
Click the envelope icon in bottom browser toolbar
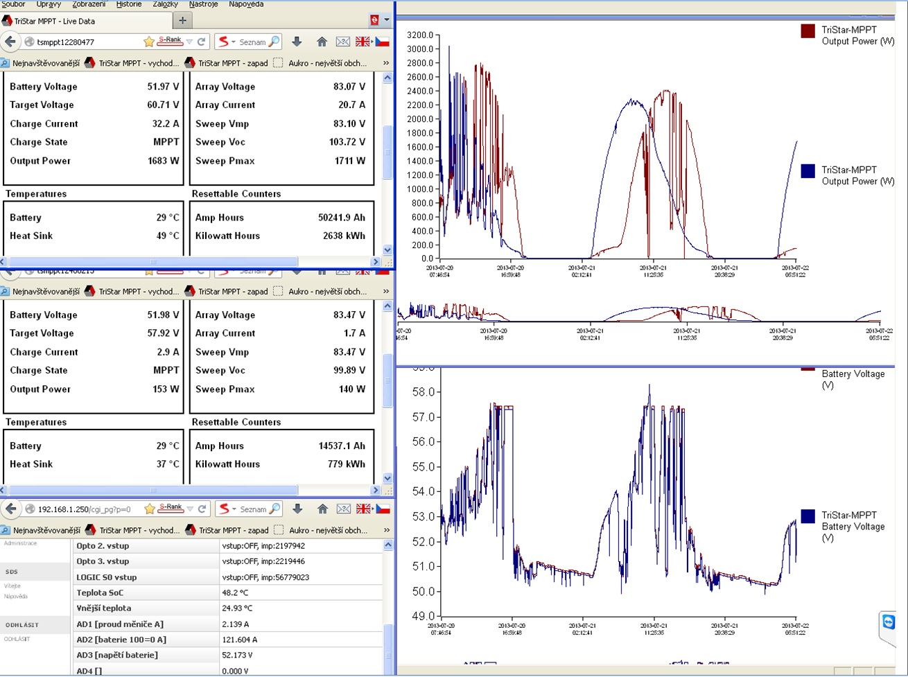tap(343, 509)
